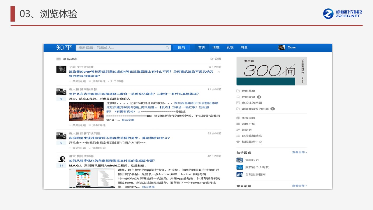Click the 社区服务中心 home icon

(x=238, y=142)
